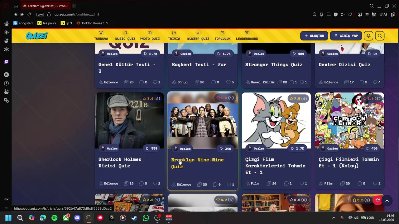399x224 pixels.
Task: Open the notifications bell
Action: click(368, 36)
